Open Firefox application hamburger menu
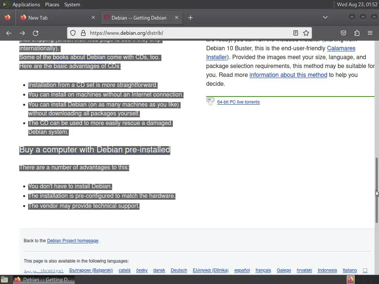The width and height of the screenshot is (379, 284). pos(370,33)
